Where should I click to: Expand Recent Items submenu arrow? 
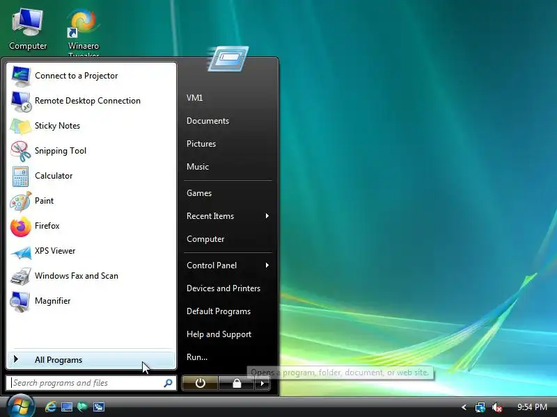[267, 215]
